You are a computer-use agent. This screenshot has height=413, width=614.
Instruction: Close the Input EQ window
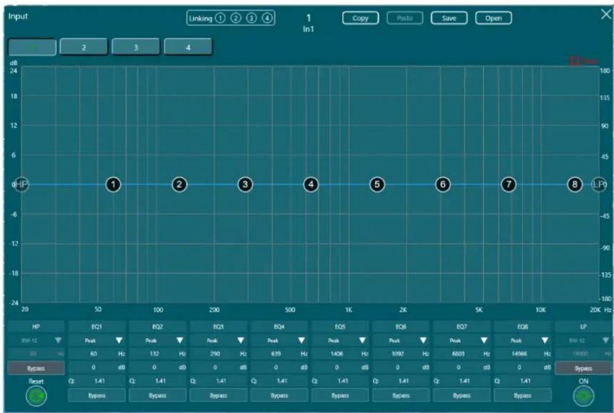606,15
